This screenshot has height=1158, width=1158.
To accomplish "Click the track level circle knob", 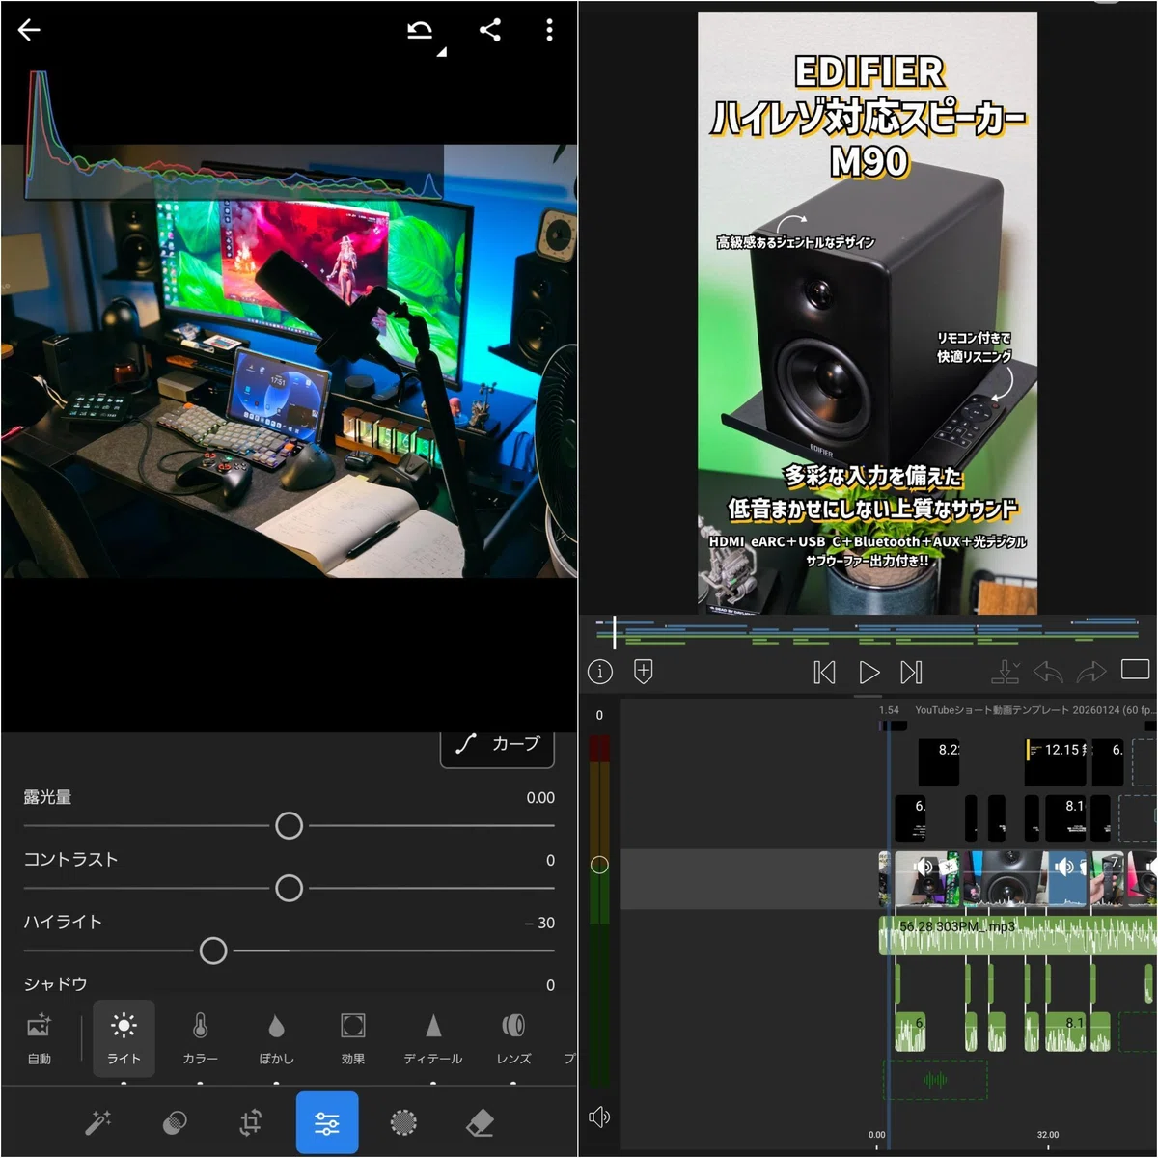I will 599,865.
